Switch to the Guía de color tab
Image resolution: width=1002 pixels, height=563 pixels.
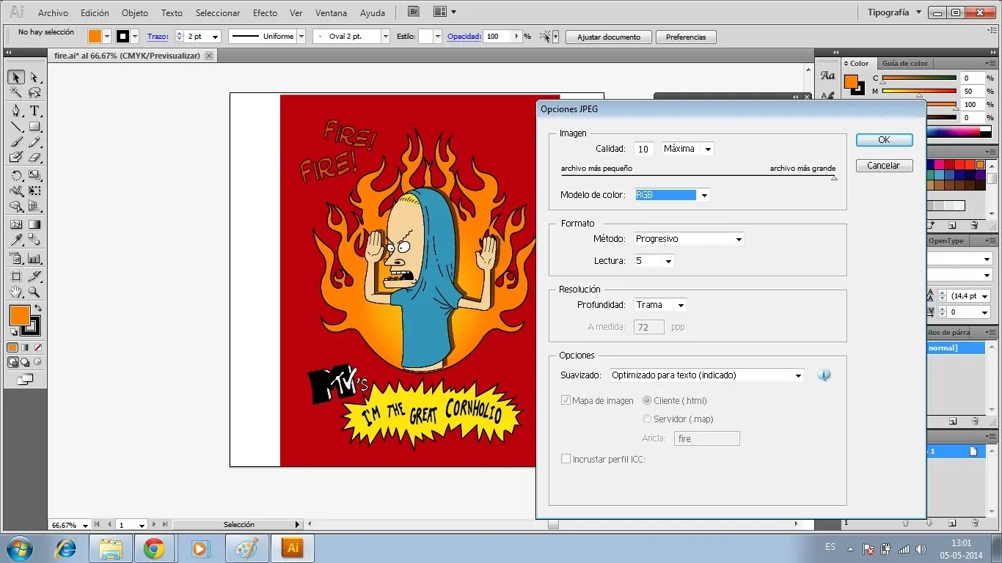904,64
